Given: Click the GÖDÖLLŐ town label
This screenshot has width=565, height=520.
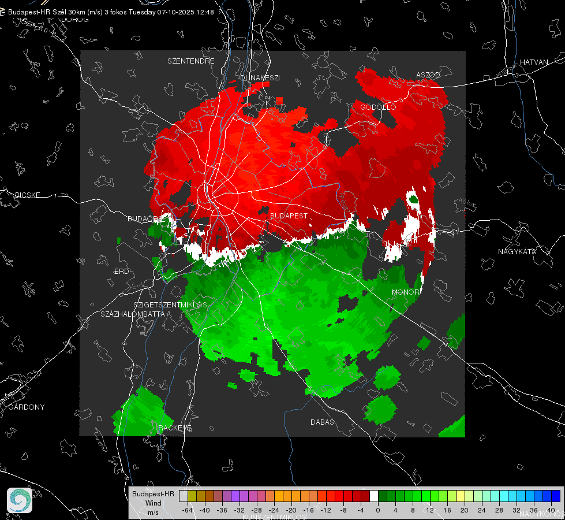Looking at the screenshot, I should click(378, 107).
